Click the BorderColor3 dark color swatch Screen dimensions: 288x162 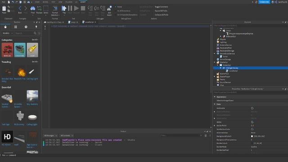point(252,143)
